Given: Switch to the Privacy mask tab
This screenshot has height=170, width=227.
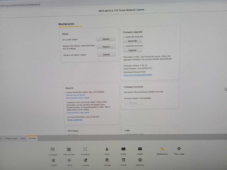Looking at the screenshot, I should click(x=11, y=139).
